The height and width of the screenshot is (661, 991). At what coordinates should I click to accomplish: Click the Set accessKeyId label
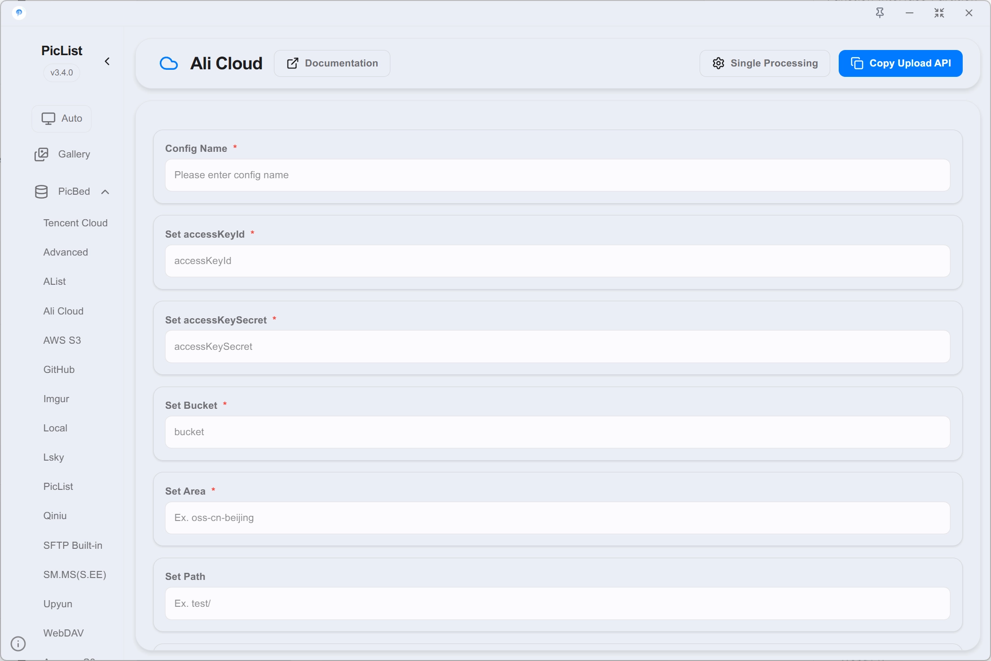(x=205, y=234)
